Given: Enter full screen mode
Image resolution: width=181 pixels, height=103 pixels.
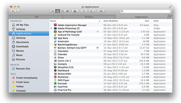Looking at the screenshot, I should [x=170, y=7].
